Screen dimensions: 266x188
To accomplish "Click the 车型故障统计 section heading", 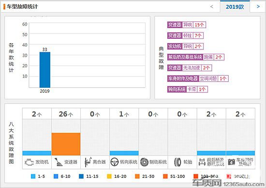I will (x=22, y=7).
